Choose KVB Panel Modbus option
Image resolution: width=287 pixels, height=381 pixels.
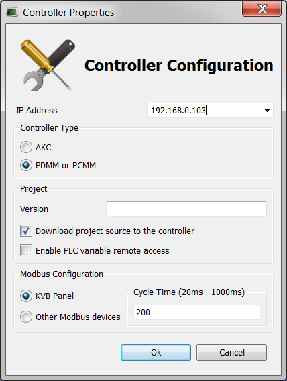coord(26,296)
